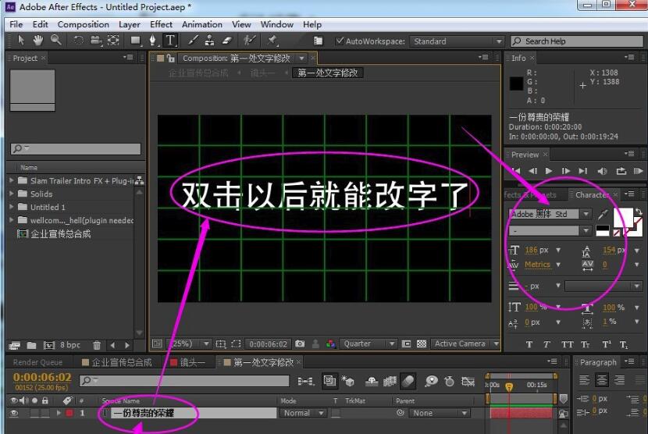Image resolution: width=648 pixels, height=434 pixels.
Task: Expand the Solids folder
Action: coord(12,194)
